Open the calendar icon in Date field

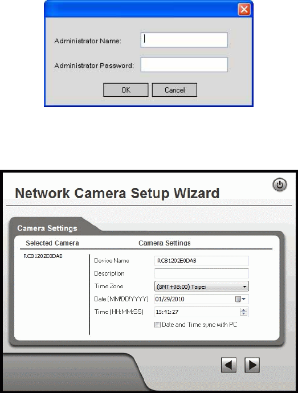pos(238,299)
